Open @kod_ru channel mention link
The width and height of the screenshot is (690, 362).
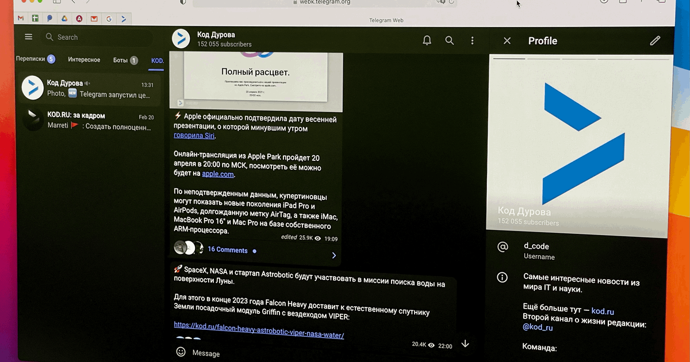538,328
